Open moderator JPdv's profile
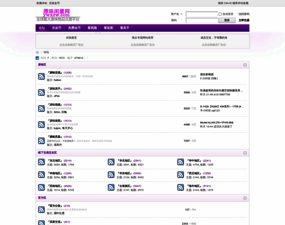The height and width of the screenshot is (225, 285). [57, 96]
